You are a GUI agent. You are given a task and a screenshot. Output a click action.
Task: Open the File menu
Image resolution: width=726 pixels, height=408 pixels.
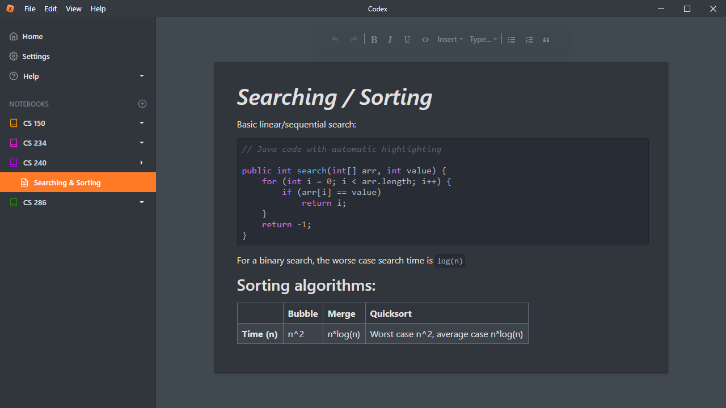(30, 8)
